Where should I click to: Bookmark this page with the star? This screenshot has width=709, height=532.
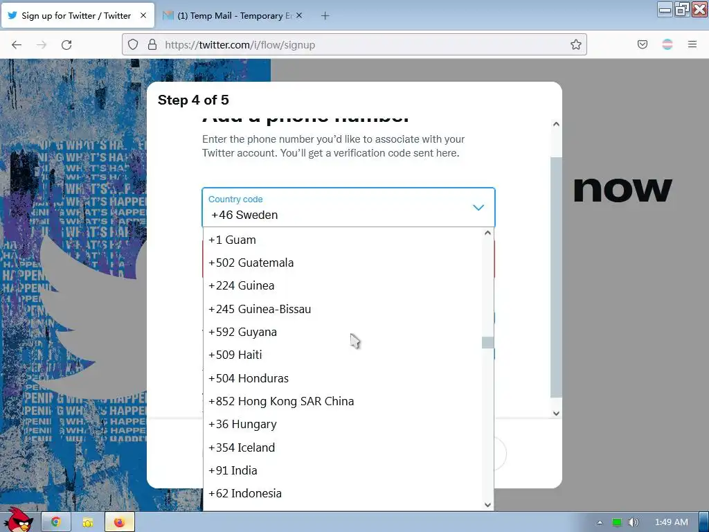pyautogui.click(x=575, y=44)
